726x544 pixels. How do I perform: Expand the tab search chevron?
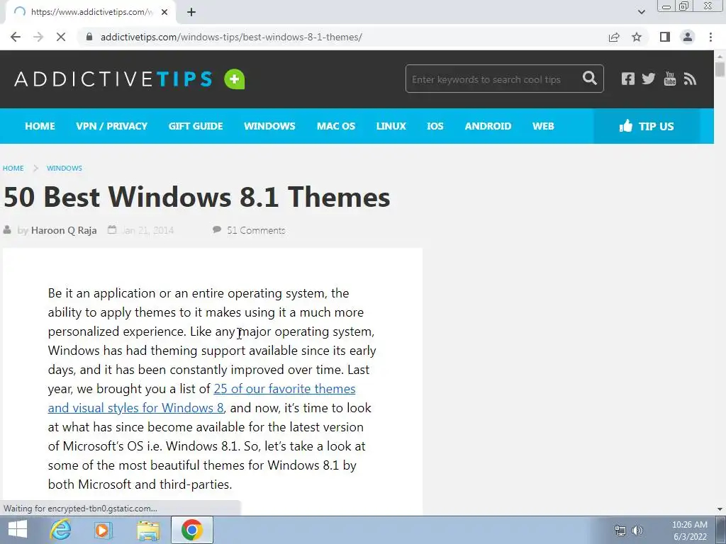tap(641, 12)
